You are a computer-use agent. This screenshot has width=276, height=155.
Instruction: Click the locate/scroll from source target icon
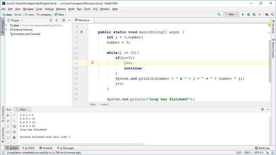tap(51, 20)
